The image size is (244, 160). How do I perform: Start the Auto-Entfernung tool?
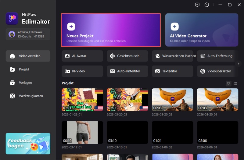[x=217, y=56]
